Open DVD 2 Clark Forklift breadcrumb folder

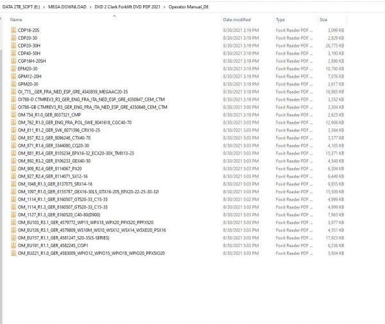tap(127, 7)
